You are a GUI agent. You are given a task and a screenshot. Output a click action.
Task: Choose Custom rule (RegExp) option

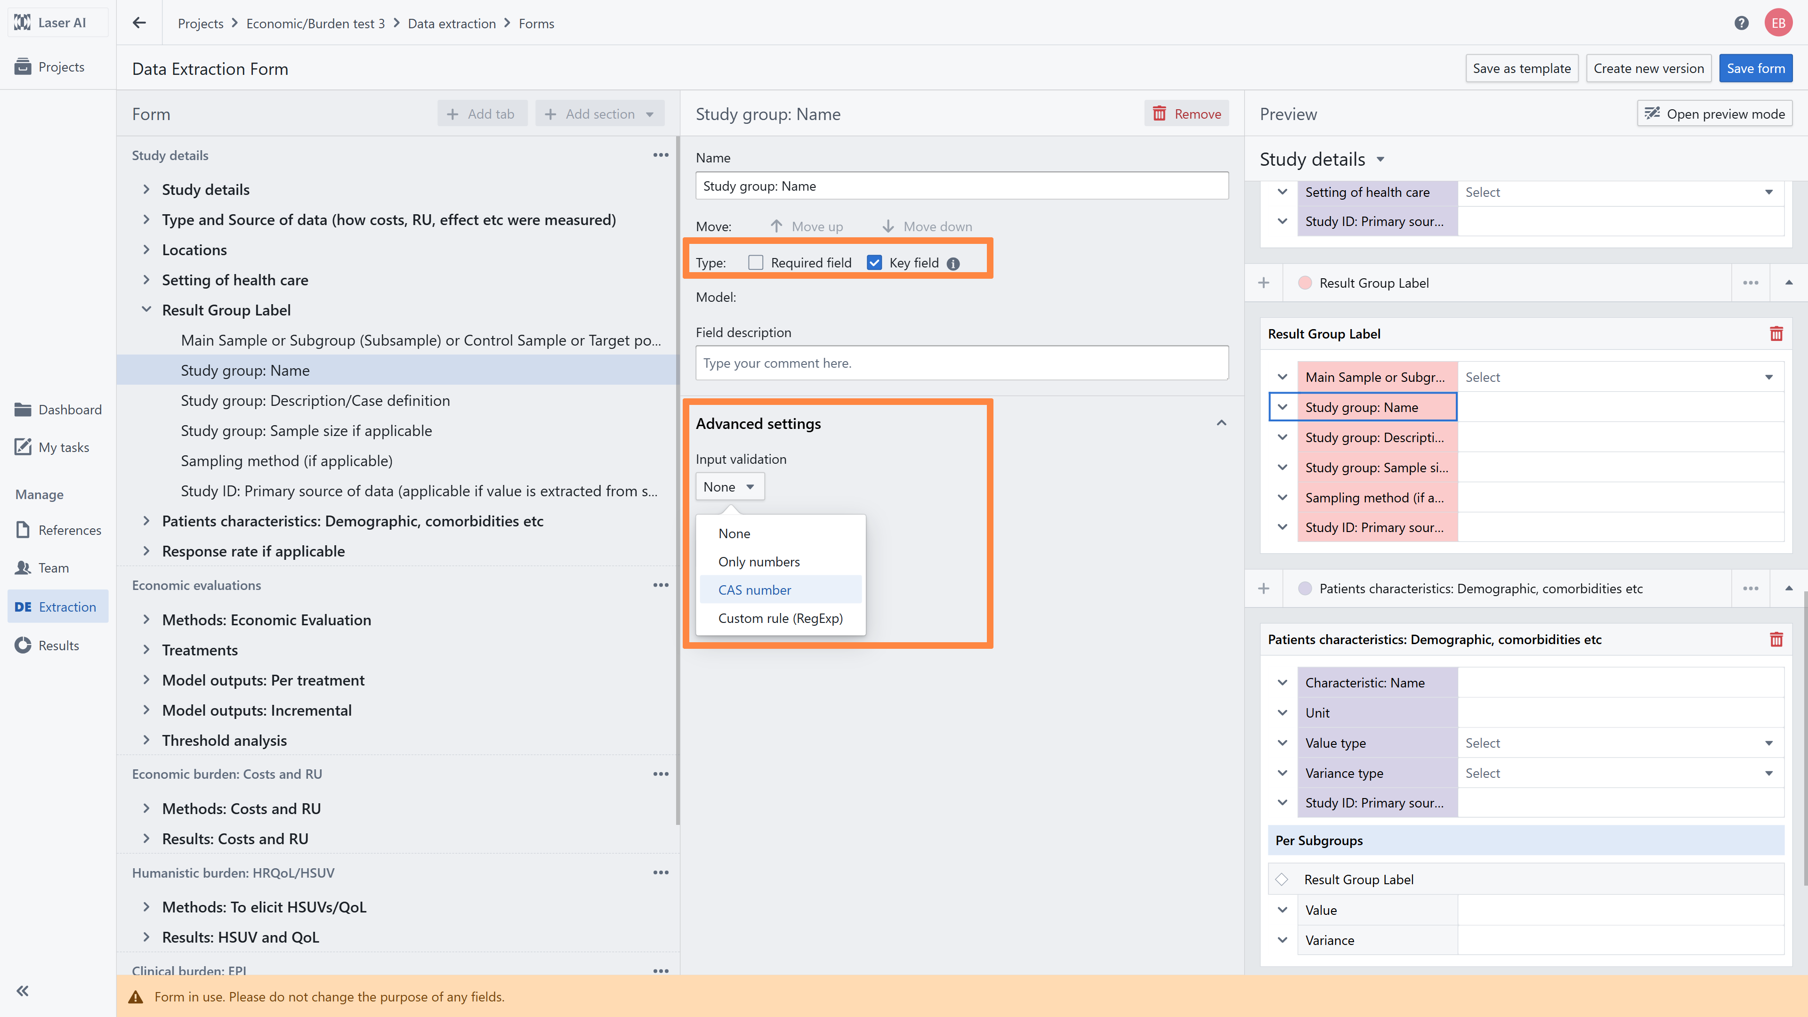[780, 618]
